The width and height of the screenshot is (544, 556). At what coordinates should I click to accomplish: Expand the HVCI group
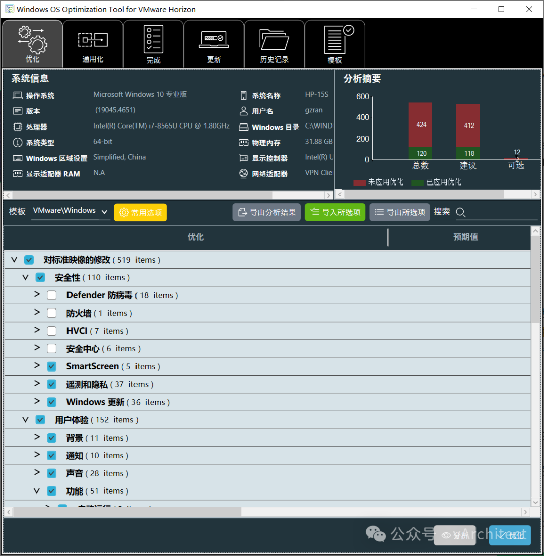point(37,330)
